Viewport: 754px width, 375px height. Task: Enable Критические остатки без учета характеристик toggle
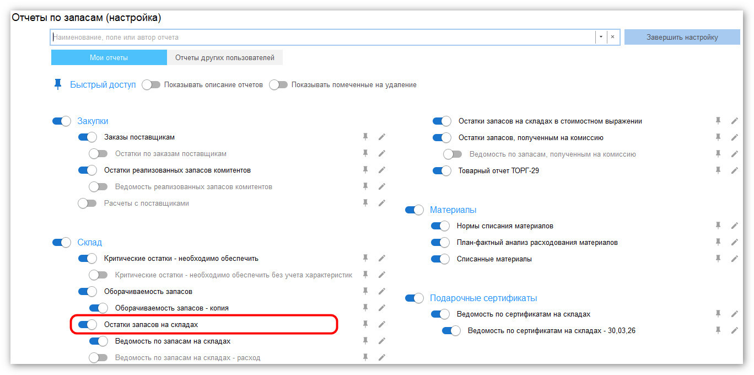(98, 275)
